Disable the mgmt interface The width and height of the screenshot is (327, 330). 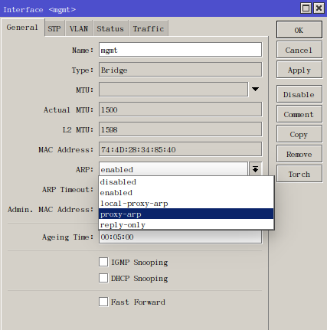299,94
